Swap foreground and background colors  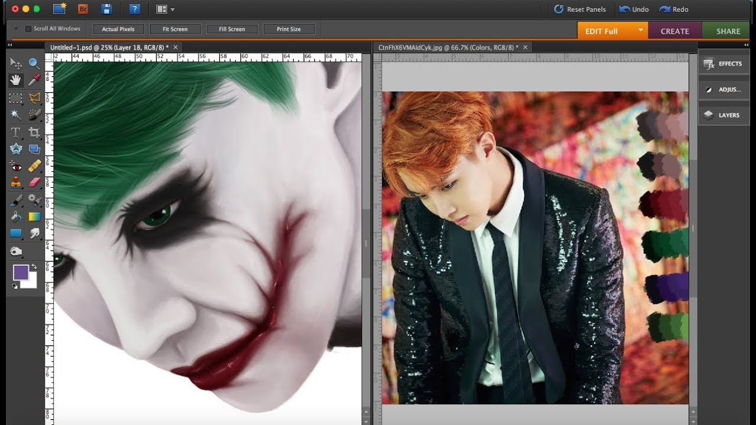(34, 267)
